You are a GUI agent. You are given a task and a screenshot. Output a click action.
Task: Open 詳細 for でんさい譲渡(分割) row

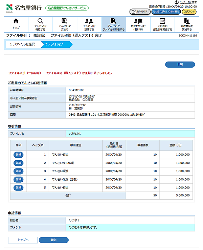tap(18, 179)
